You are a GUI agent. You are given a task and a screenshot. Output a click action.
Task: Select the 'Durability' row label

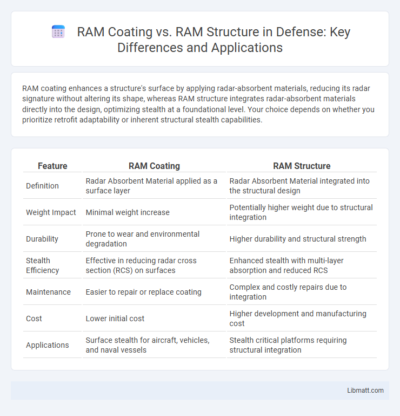pyautogui.click(x=42, y=239)
